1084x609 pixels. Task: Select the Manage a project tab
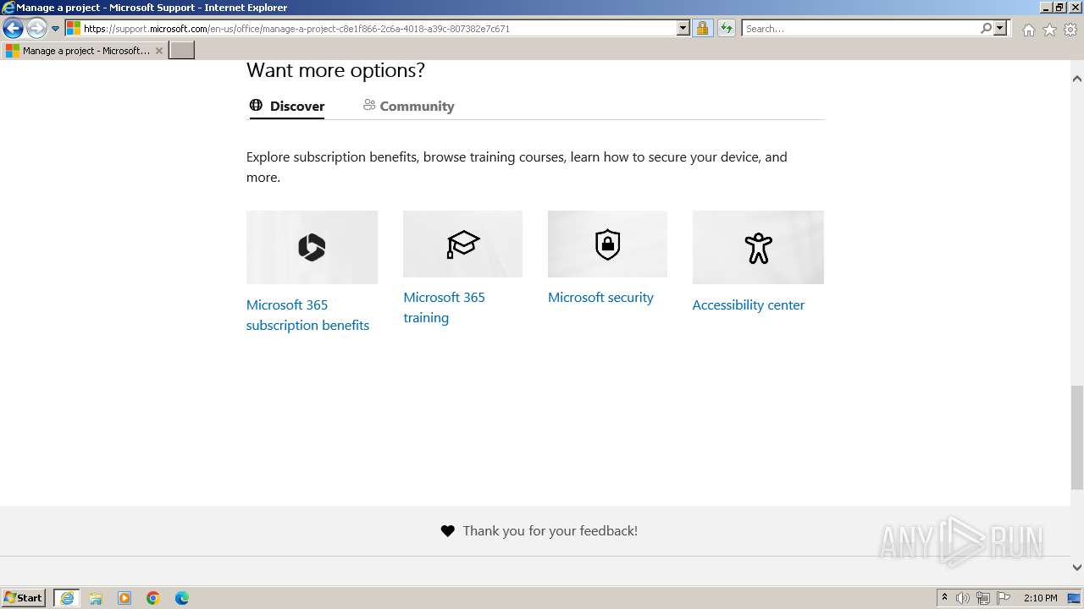(83, 51)
